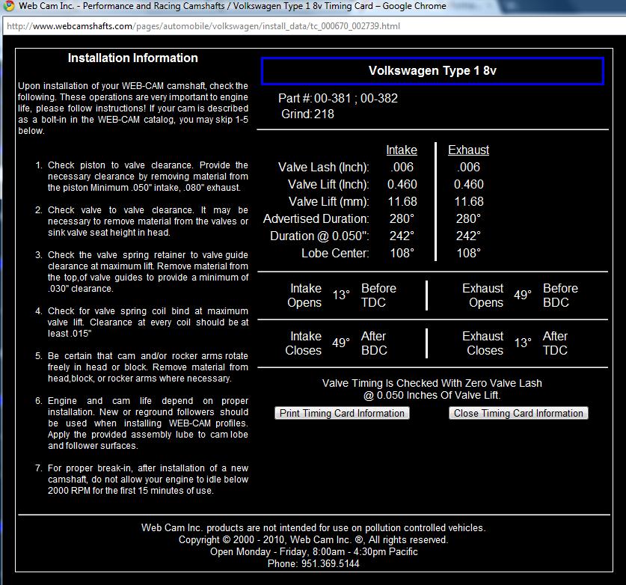Click the "Advertised Duration:" row label
The width and height of the screenshot is (626, 585).
(x=316, y=219)
